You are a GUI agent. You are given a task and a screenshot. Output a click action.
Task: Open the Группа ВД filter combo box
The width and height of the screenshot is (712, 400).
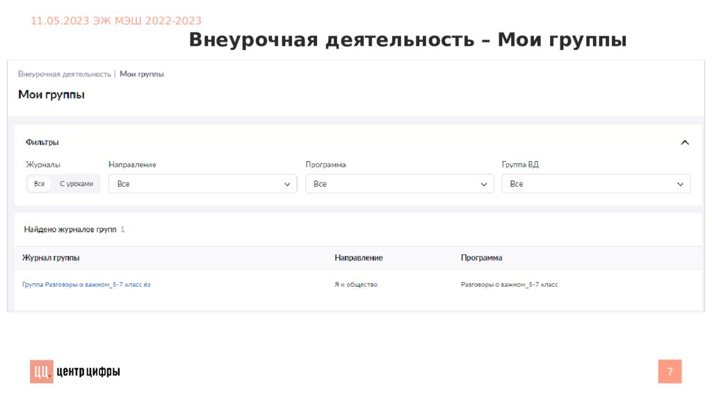[595, 184]
